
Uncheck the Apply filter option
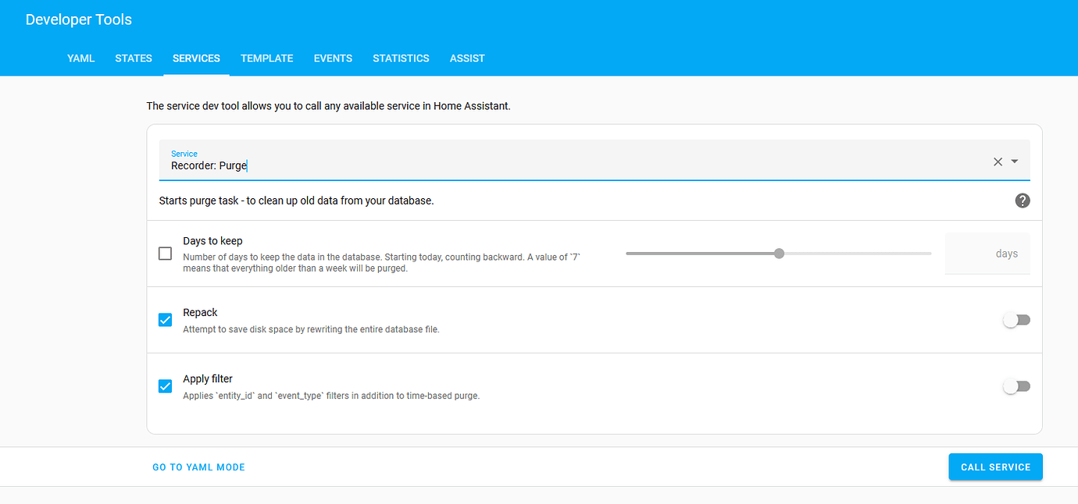[x=165, y=385]
